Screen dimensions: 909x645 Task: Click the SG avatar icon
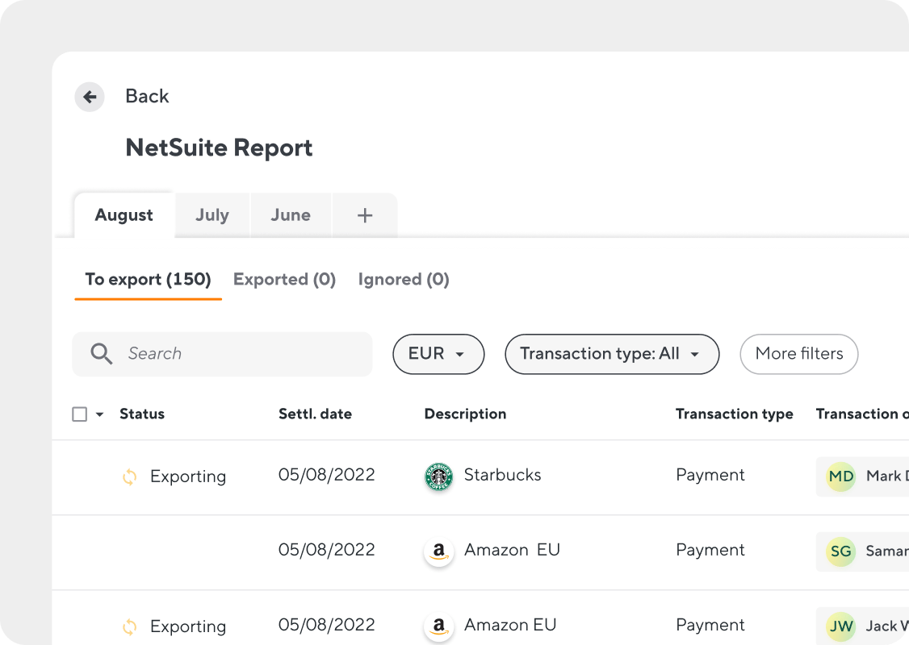[x=841, y=551]
